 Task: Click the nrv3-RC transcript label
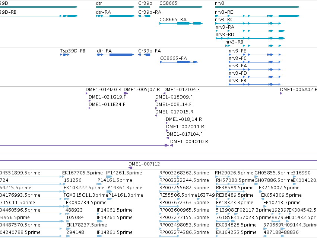click(224, 20)
